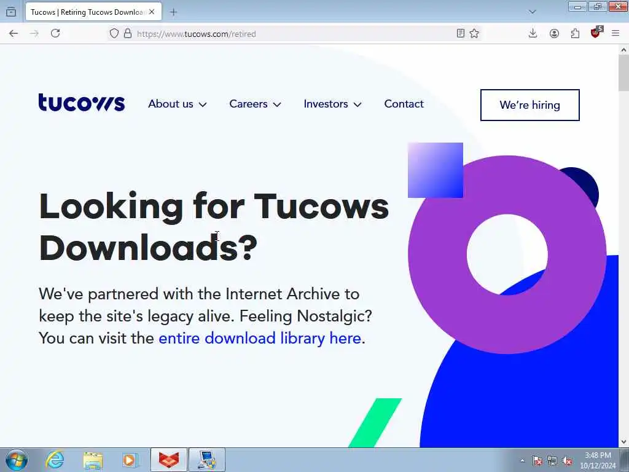Click the uBlock Origin shield icon

pyautogui.click(x=596, y=33)
